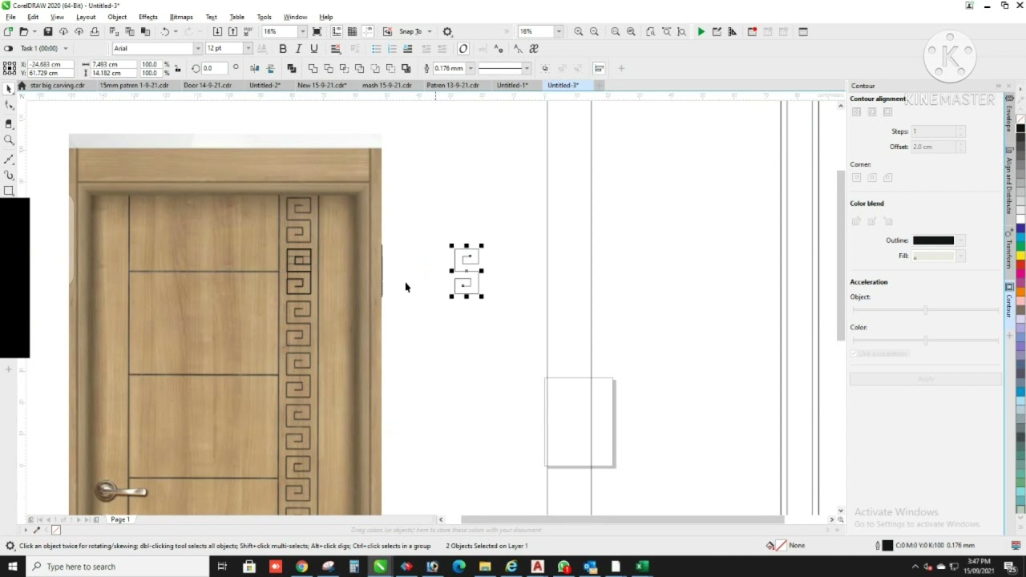1026x577 pixels.
Task: Toggle the bullet list button
Action: click(377, 49)
